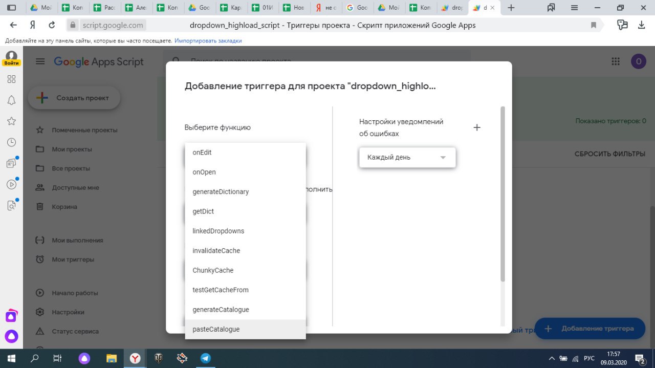Select onEdit function from dropdown list
This screenshot has width=655, height=368.
245,153
